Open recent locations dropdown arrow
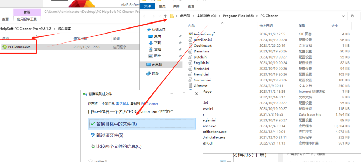361x162 pixels. pos(159,16)
